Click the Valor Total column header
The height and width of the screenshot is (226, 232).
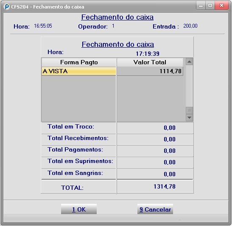[x=150, y=62]
